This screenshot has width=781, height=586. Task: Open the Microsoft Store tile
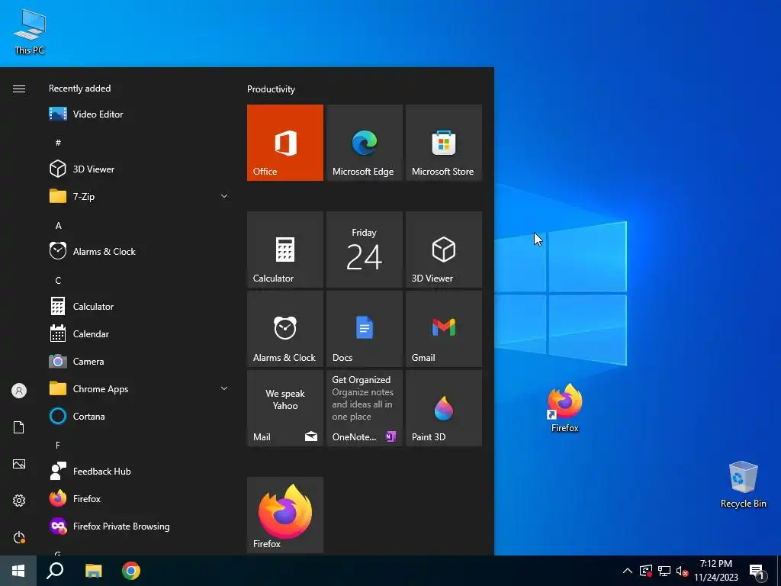(444, 143)
